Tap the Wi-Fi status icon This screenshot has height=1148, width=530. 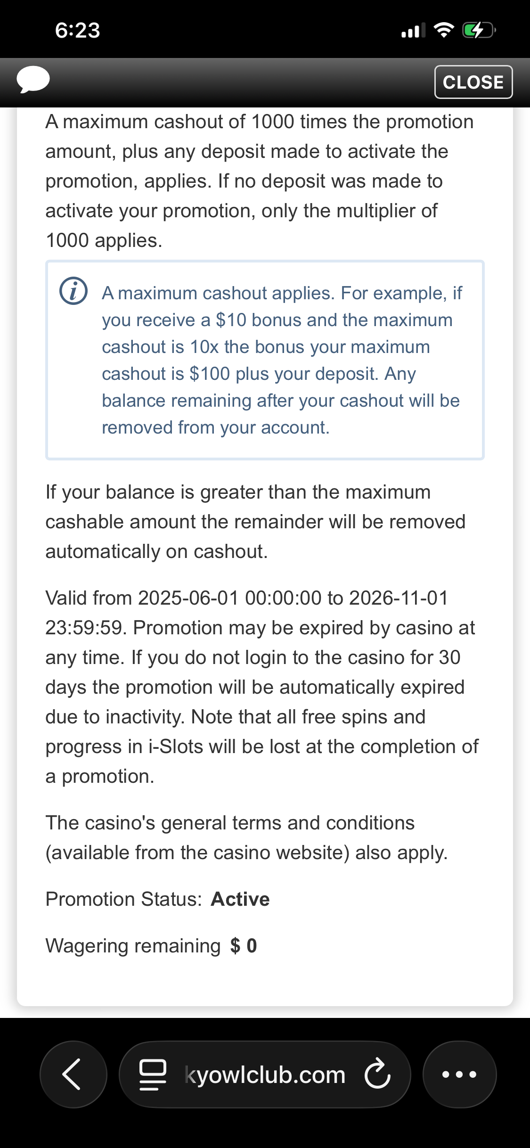coord(443,30)
